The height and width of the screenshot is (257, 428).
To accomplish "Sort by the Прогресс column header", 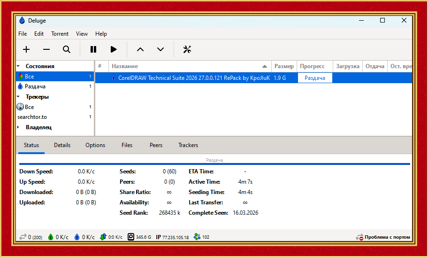I will pyautogui.click(x=315, y=66).
